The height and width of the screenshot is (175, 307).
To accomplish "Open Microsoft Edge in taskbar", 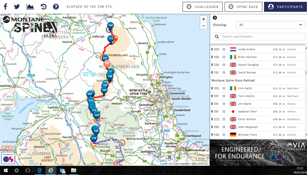I will [39, 170].
